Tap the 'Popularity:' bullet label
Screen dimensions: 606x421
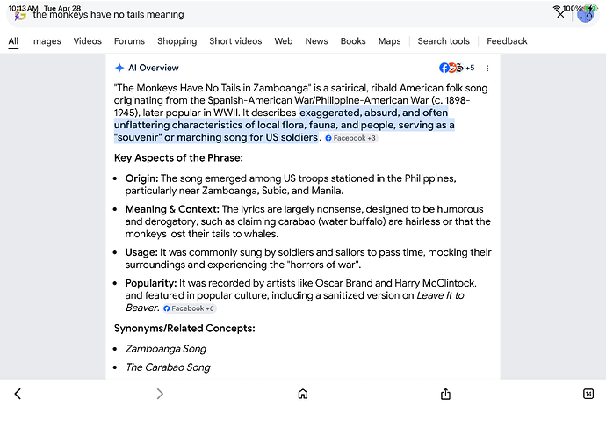tap(151, 283)
